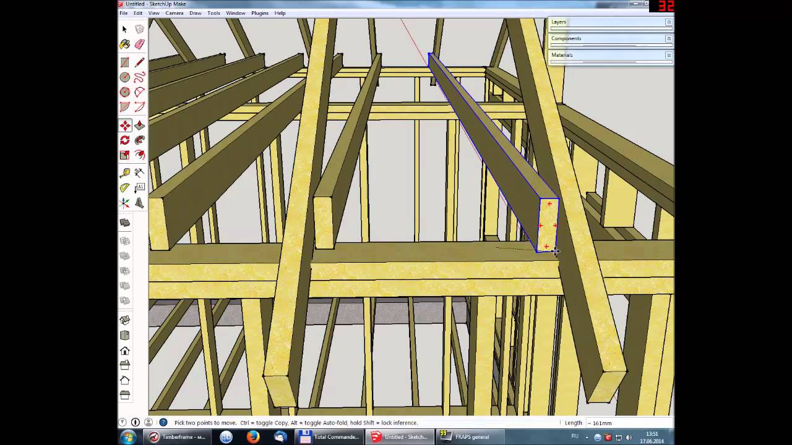
Task: Switch to Back view
Action: pyautogui.click(x=124, y=380)
